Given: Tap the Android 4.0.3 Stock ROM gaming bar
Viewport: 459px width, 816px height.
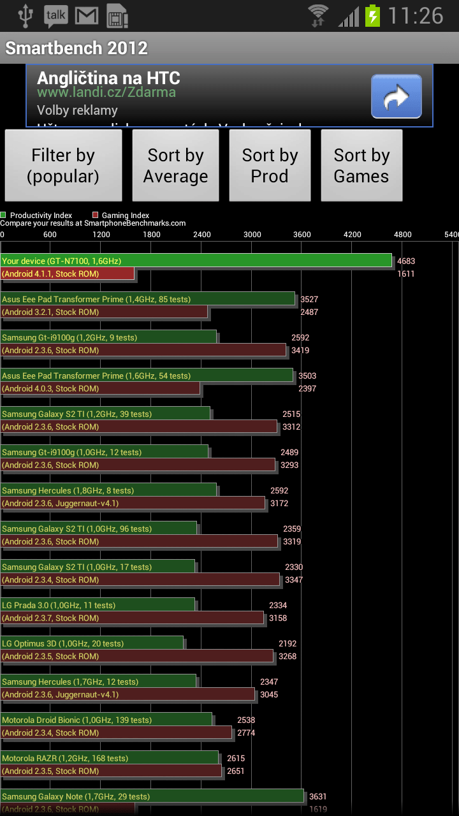Looking at the screenshot, I should 100,388.
